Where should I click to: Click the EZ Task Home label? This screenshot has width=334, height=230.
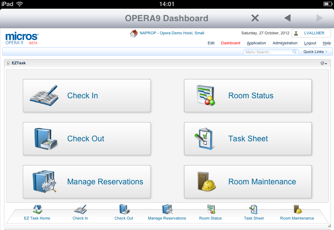[37, 218]
